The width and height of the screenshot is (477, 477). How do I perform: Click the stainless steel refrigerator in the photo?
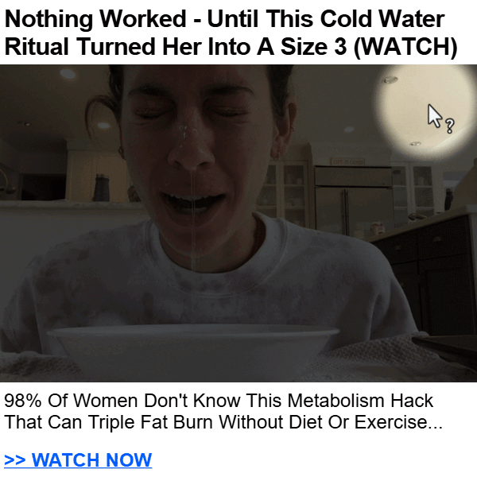point(354,201)
